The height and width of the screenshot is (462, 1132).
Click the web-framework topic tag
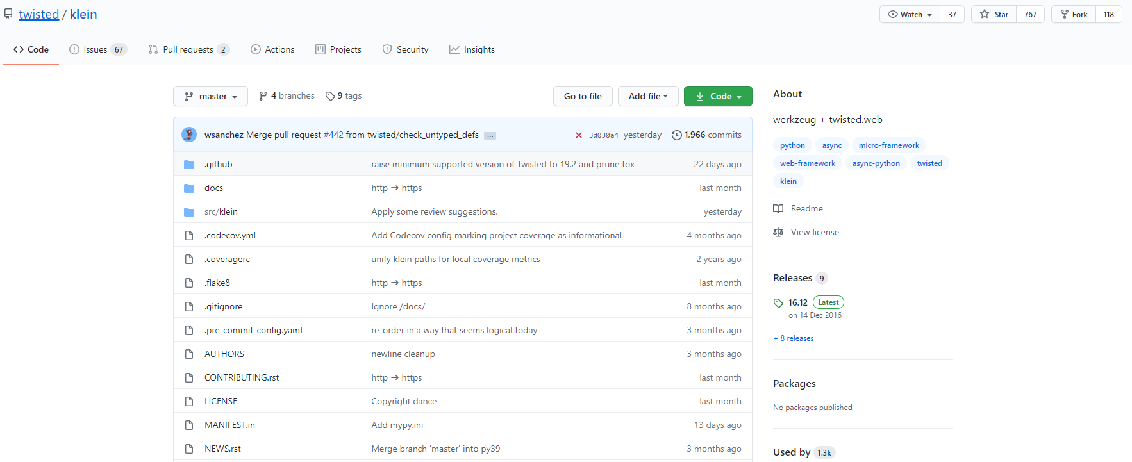[x=808, y=163]
